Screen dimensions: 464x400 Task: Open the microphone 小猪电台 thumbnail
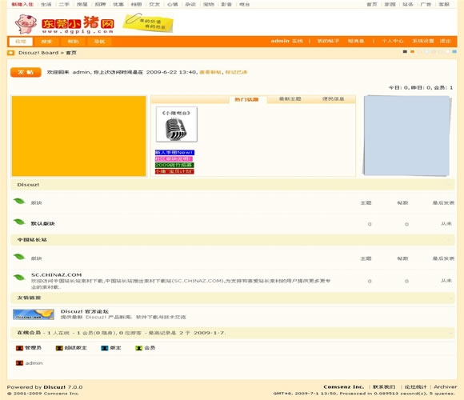point(177,124)
